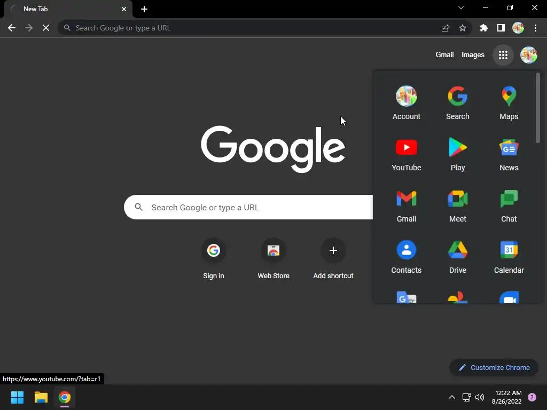Close the New Tab tab
This screenshot has height=410, width=547.
pos(124,9)
